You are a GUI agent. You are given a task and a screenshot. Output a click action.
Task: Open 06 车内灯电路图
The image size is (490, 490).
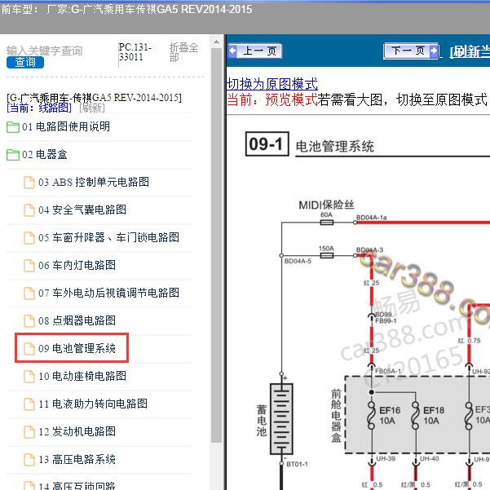click(77, 265)
